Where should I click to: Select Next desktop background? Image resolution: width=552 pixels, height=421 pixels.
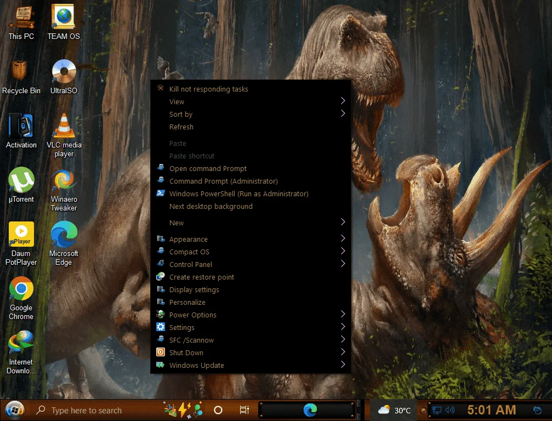click(251, 206)
